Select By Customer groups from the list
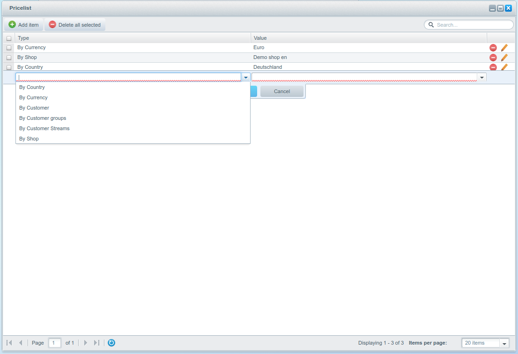 tap(43, 118)
